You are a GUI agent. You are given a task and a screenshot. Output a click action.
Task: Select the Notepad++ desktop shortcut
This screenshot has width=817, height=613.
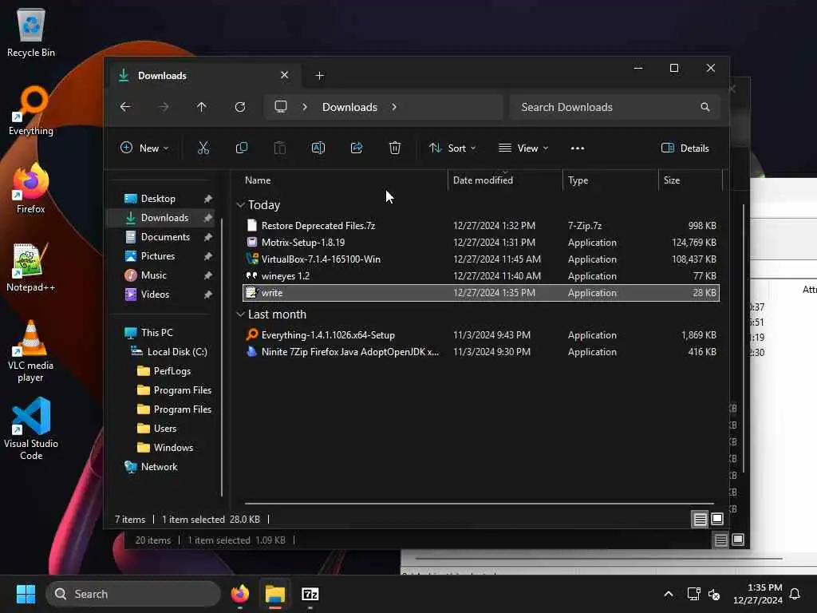(x=31, y=267)
